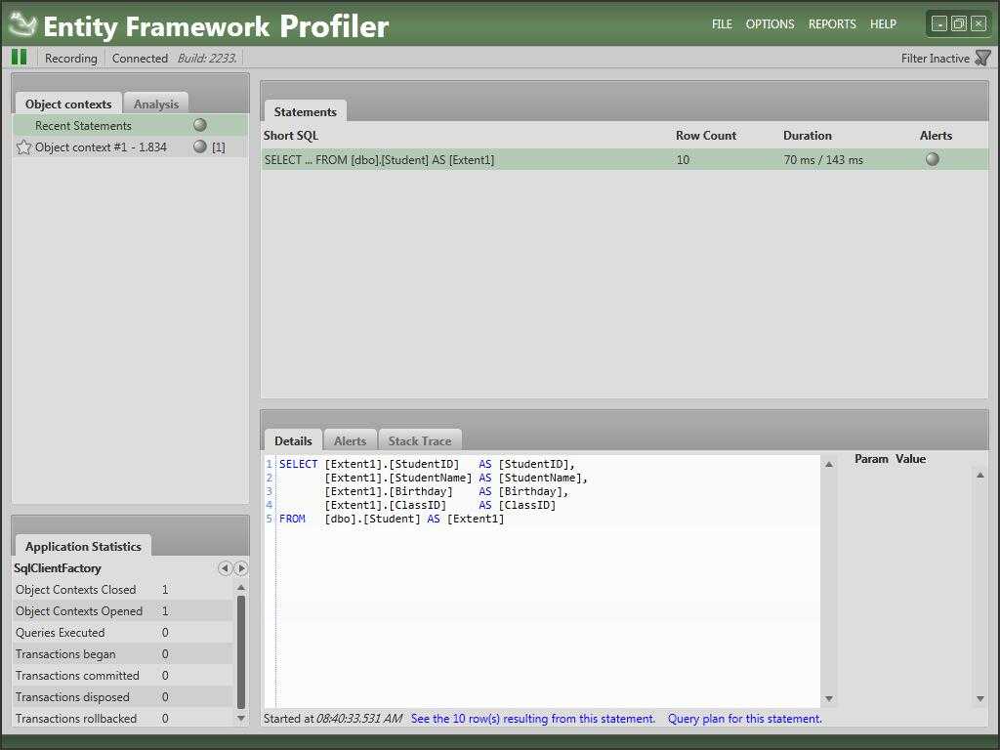Click the profiler logo icon
The width and height of the screenshot is (1000, 750).
point(23,24)
